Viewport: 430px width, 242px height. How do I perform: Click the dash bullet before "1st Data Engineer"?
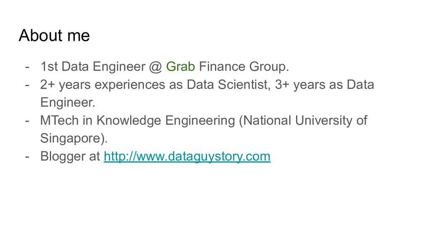point(27,67)
